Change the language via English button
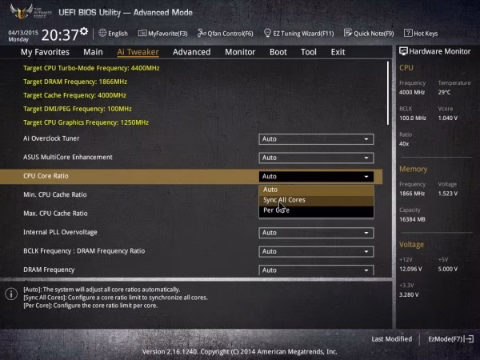This screenshot has width=480, height=360. (x=114, y=34)
